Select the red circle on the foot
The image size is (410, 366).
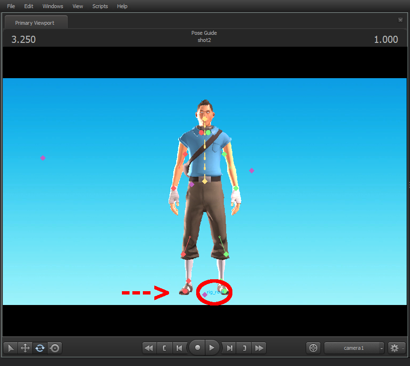pos(185,291)
